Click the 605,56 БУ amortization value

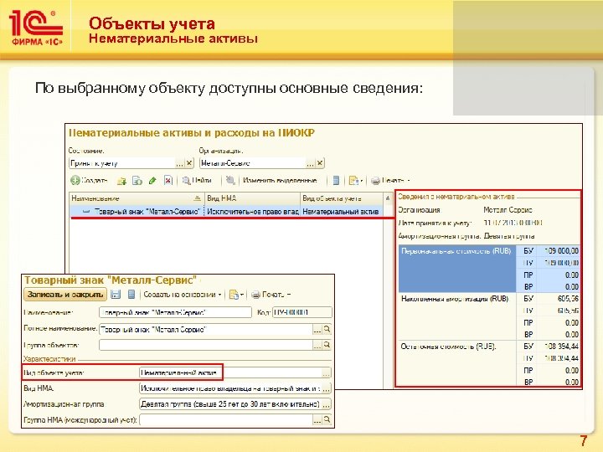coord(568,299)
